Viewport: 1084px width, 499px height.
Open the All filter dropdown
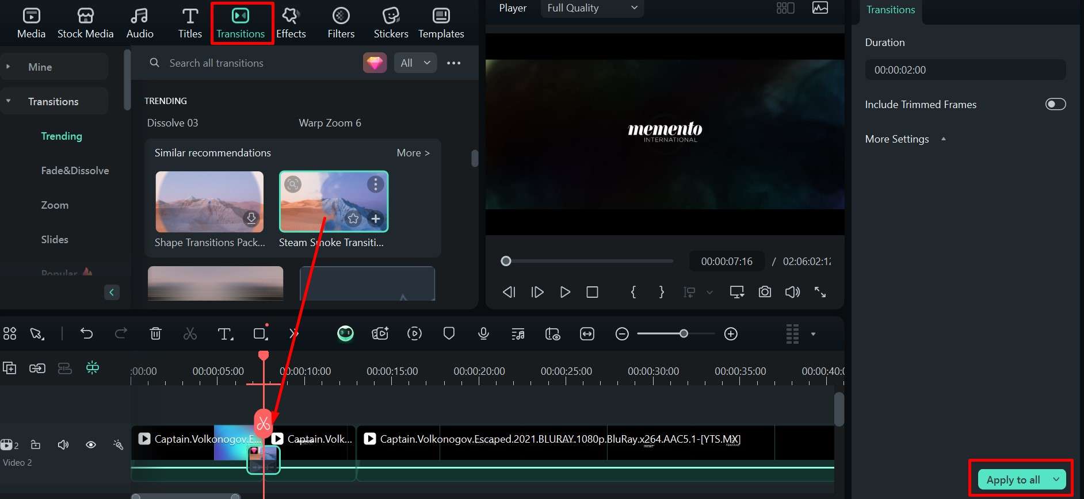pyautogui.click(x=415, y=63)
